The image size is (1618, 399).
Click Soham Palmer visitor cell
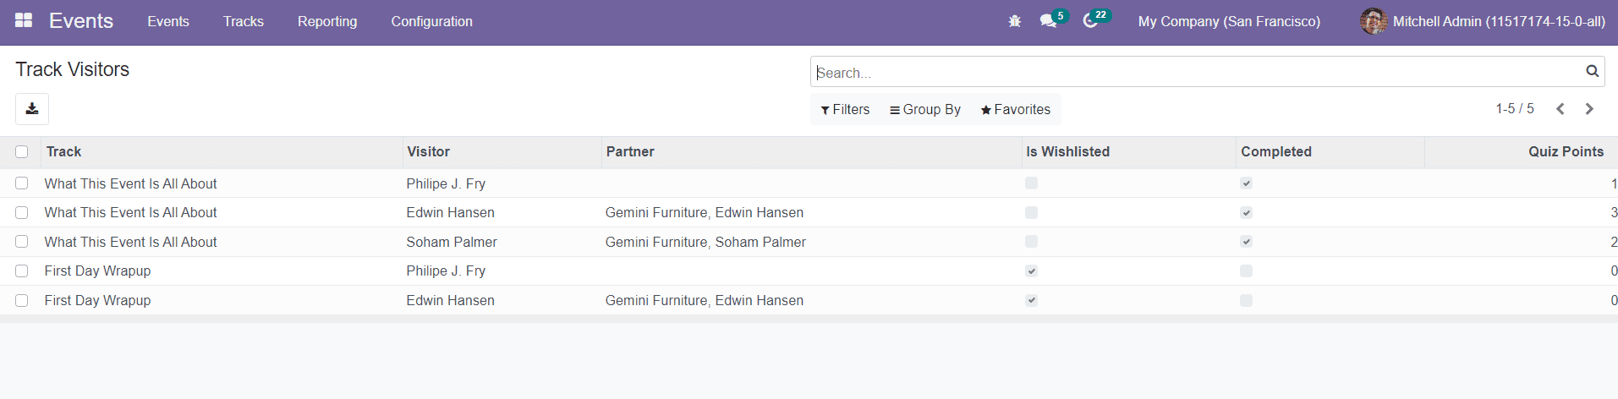pyautogui.click(x=452, y=242)
